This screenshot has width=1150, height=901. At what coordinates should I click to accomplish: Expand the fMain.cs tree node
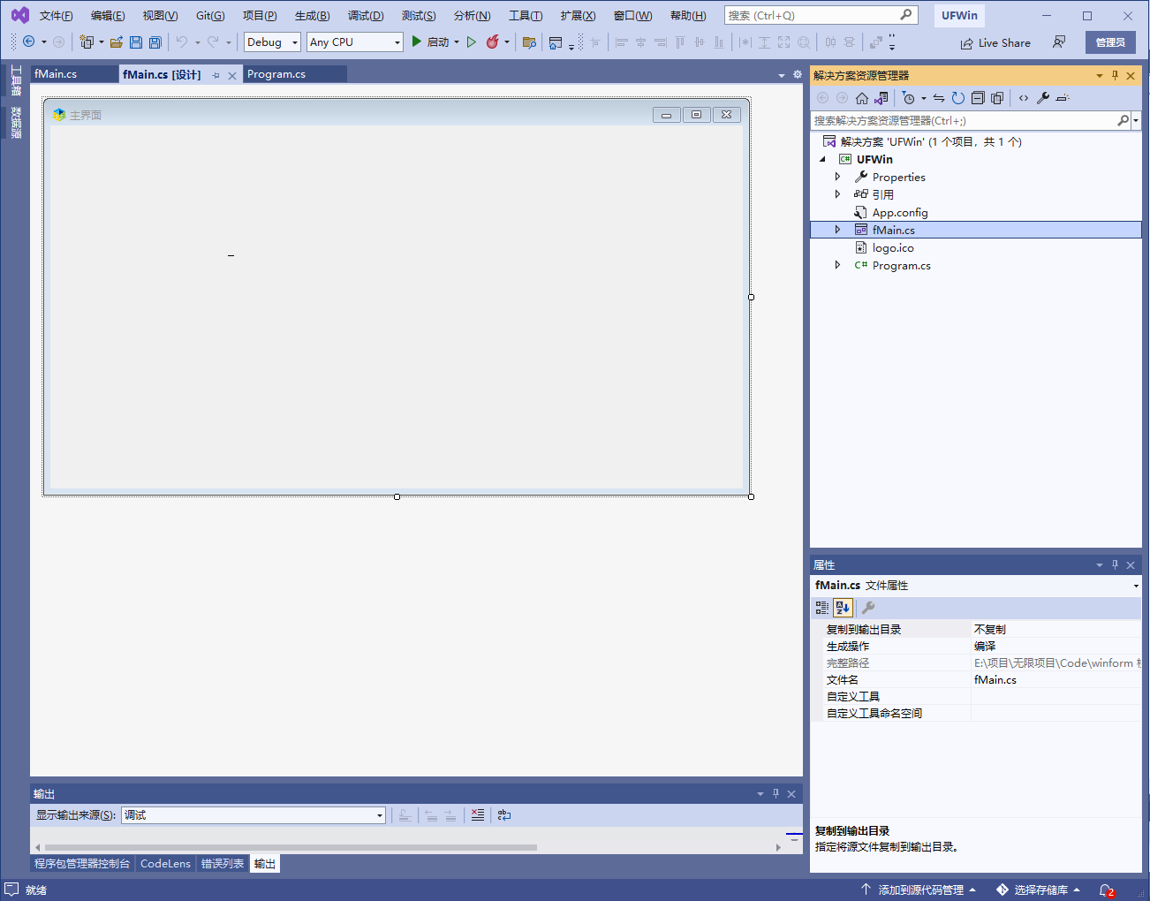point(837,230)
